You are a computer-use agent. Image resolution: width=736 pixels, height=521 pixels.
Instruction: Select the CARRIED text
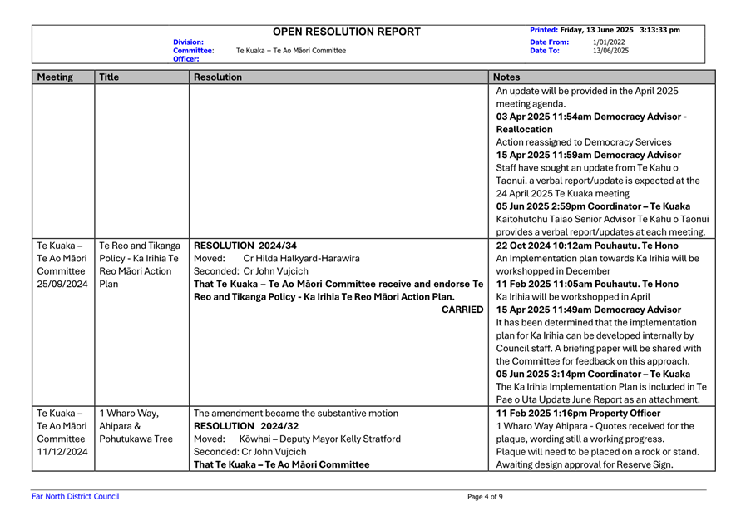tap(462, 310)
